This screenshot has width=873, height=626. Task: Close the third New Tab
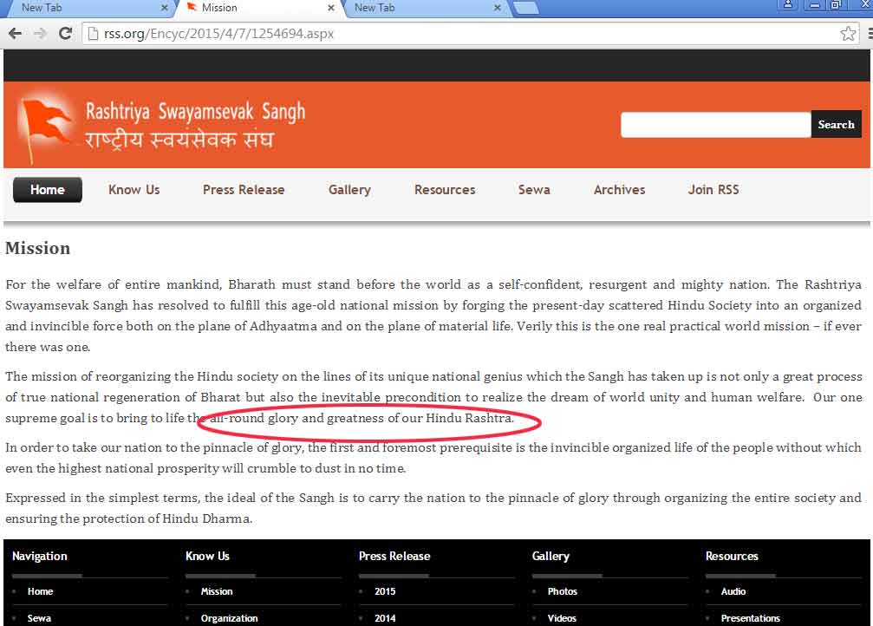click(x=498, y=8)
